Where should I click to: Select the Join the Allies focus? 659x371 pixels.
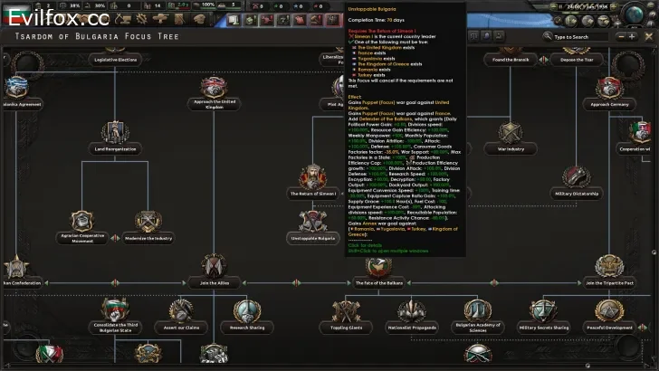(x=214, y=271)
